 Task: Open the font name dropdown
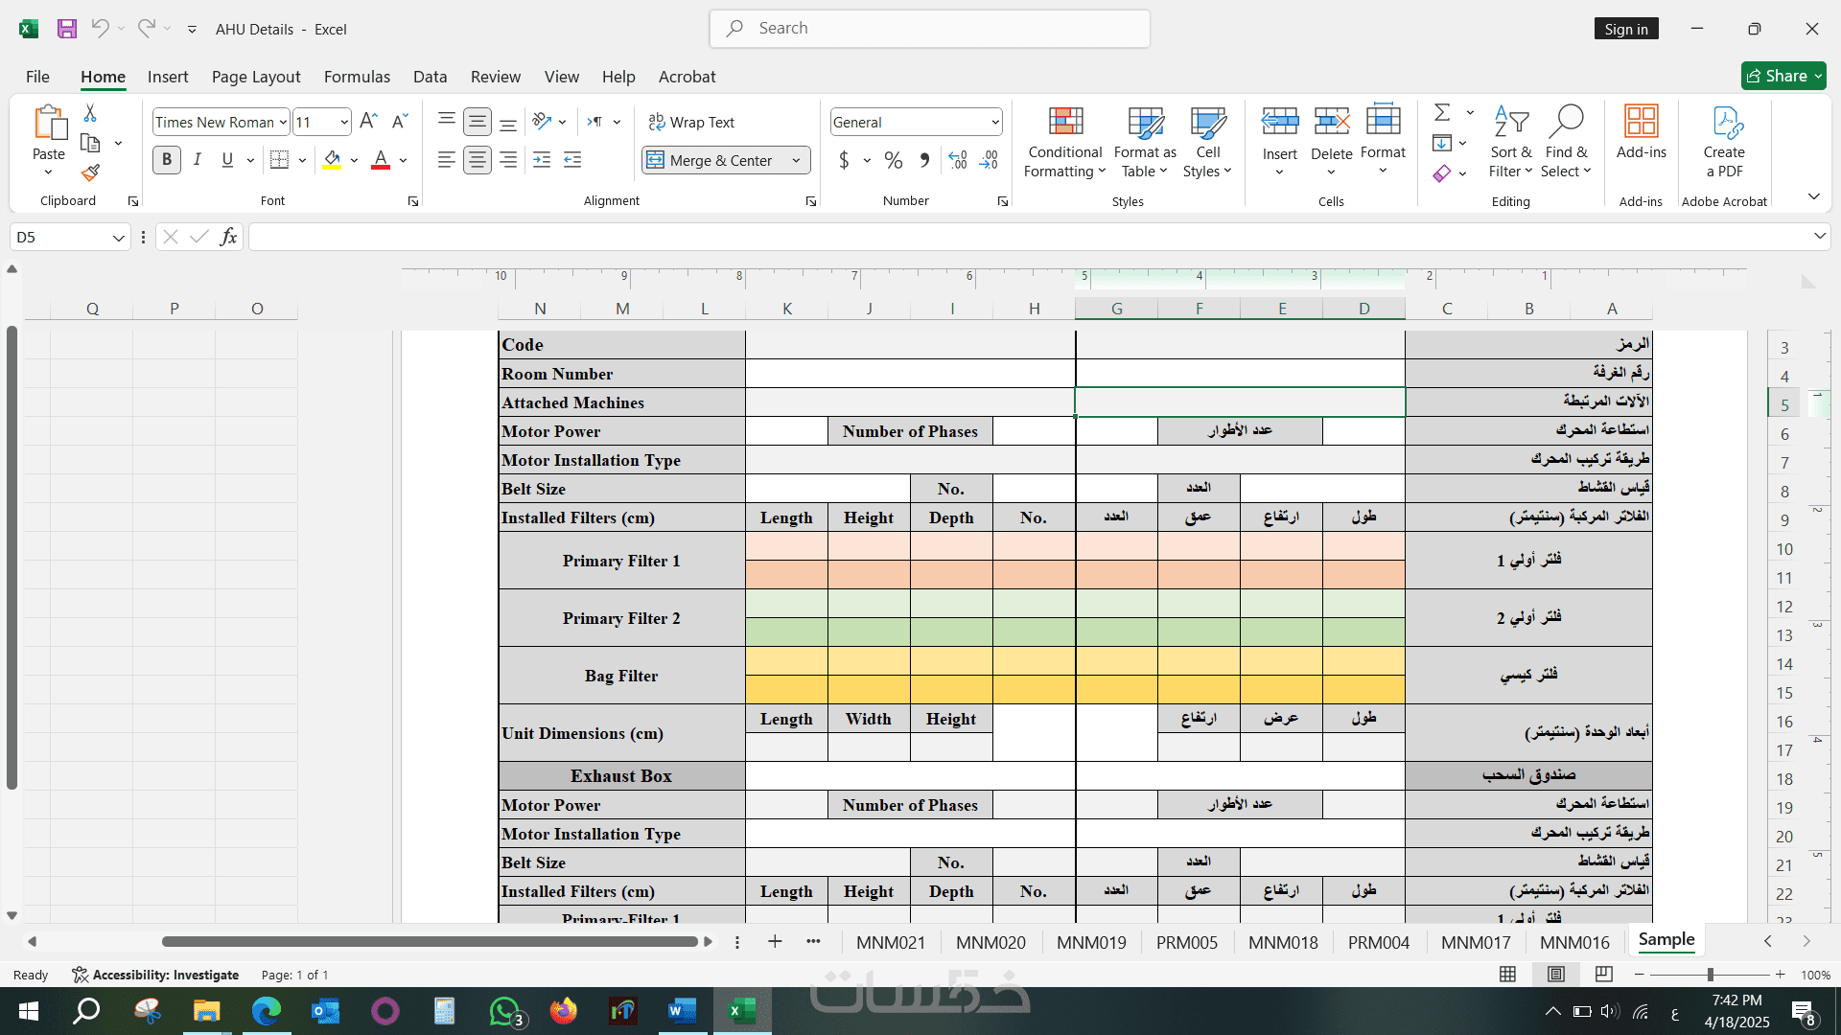[x=283, y=123]
